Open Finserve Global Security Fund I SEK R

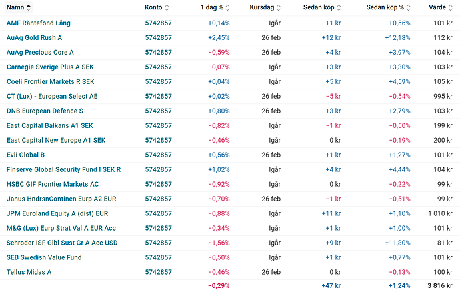click(x=63, y=169)
